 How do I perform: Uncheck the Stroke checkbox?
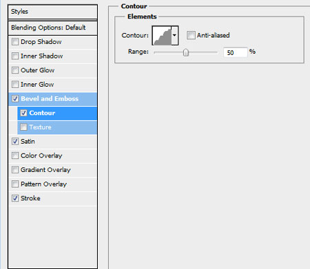[x=15, y=198]
